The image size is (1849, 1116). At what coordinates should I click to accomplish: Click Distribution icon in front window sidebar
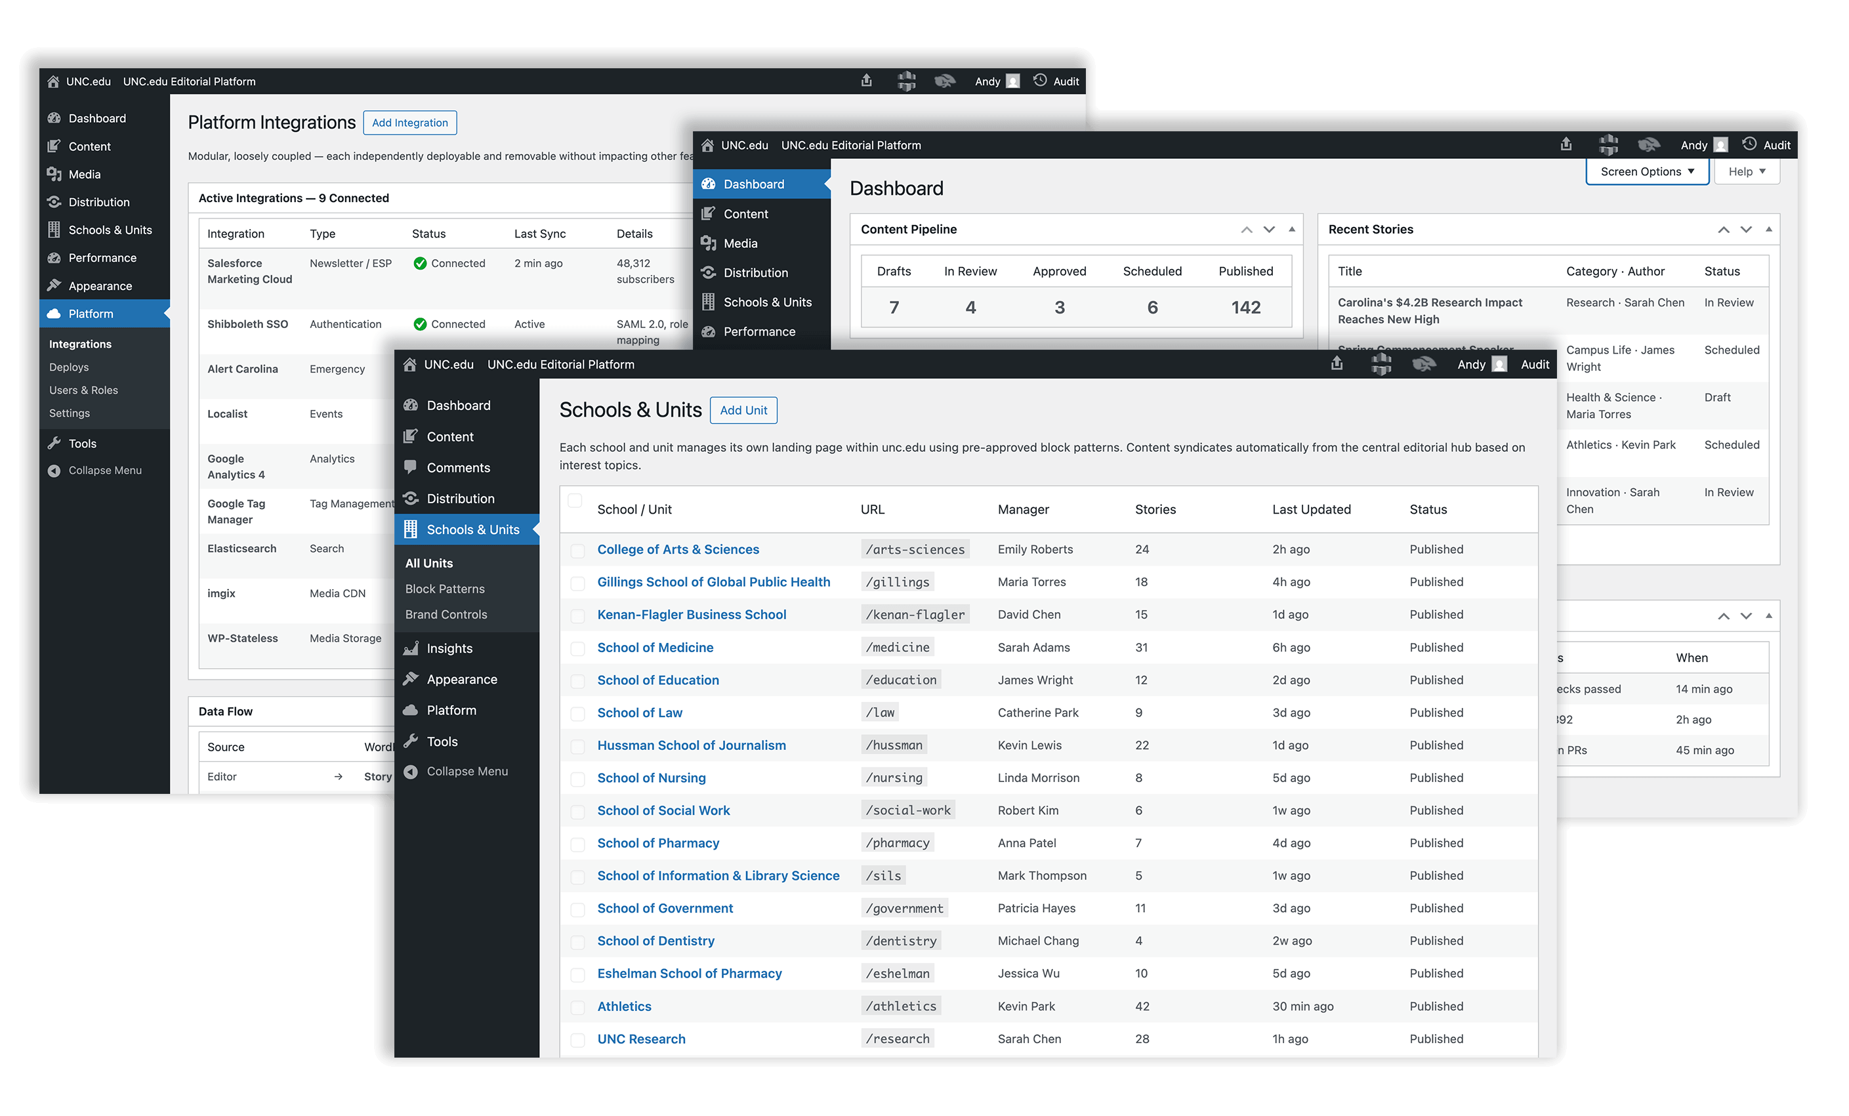pyautogui.click(x=411, y=499)
